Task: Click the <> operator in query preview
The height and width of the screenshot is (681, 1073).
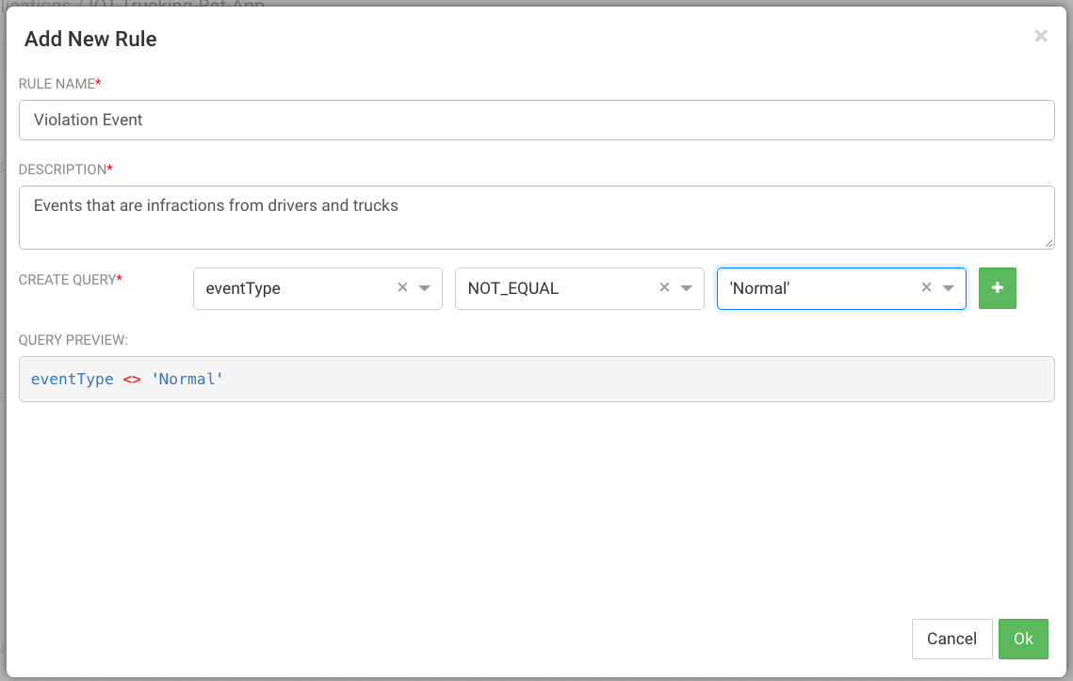Action: pos(132,380)
